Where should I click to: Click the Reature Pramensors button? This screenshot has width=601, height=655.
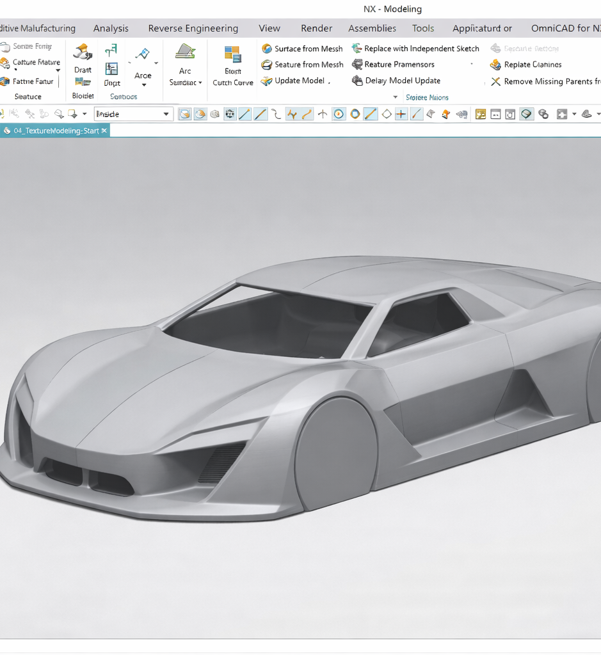(x=399, y=65)
